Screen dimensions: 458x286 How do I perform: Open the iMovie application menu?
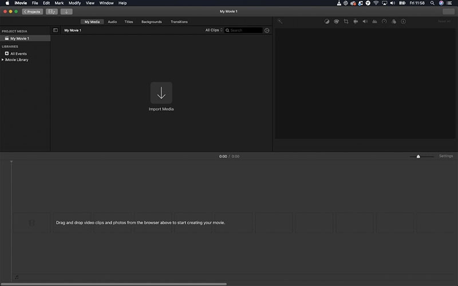[21, 3]
